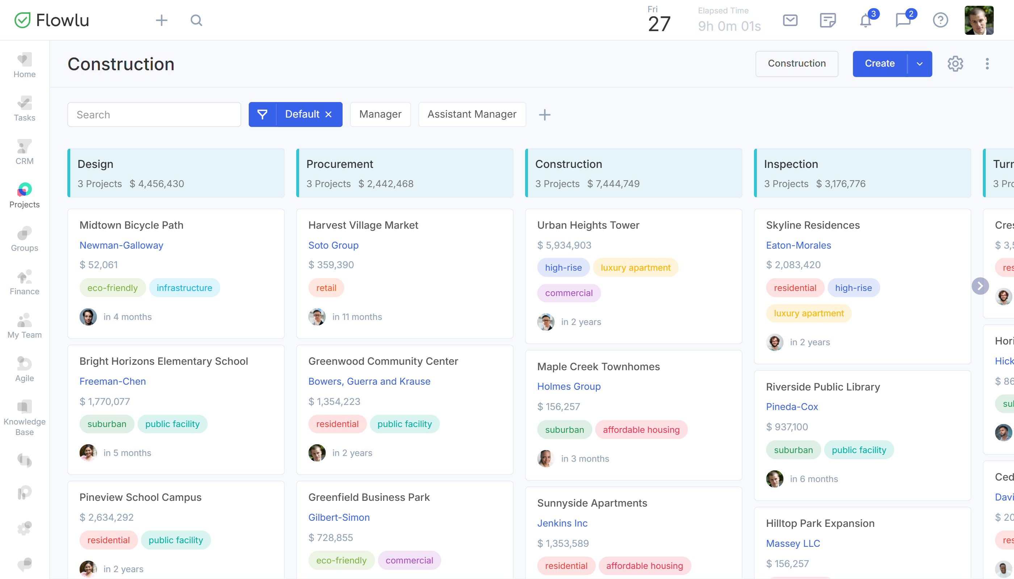Select the Assistant Manager filter tab
The image size is (1014, 579).
coord(472,114)
